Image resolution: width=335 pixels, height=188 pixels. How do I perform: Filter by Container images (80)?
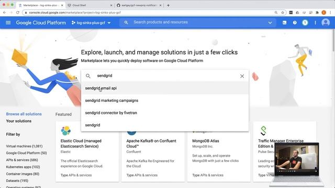(23, 174)
